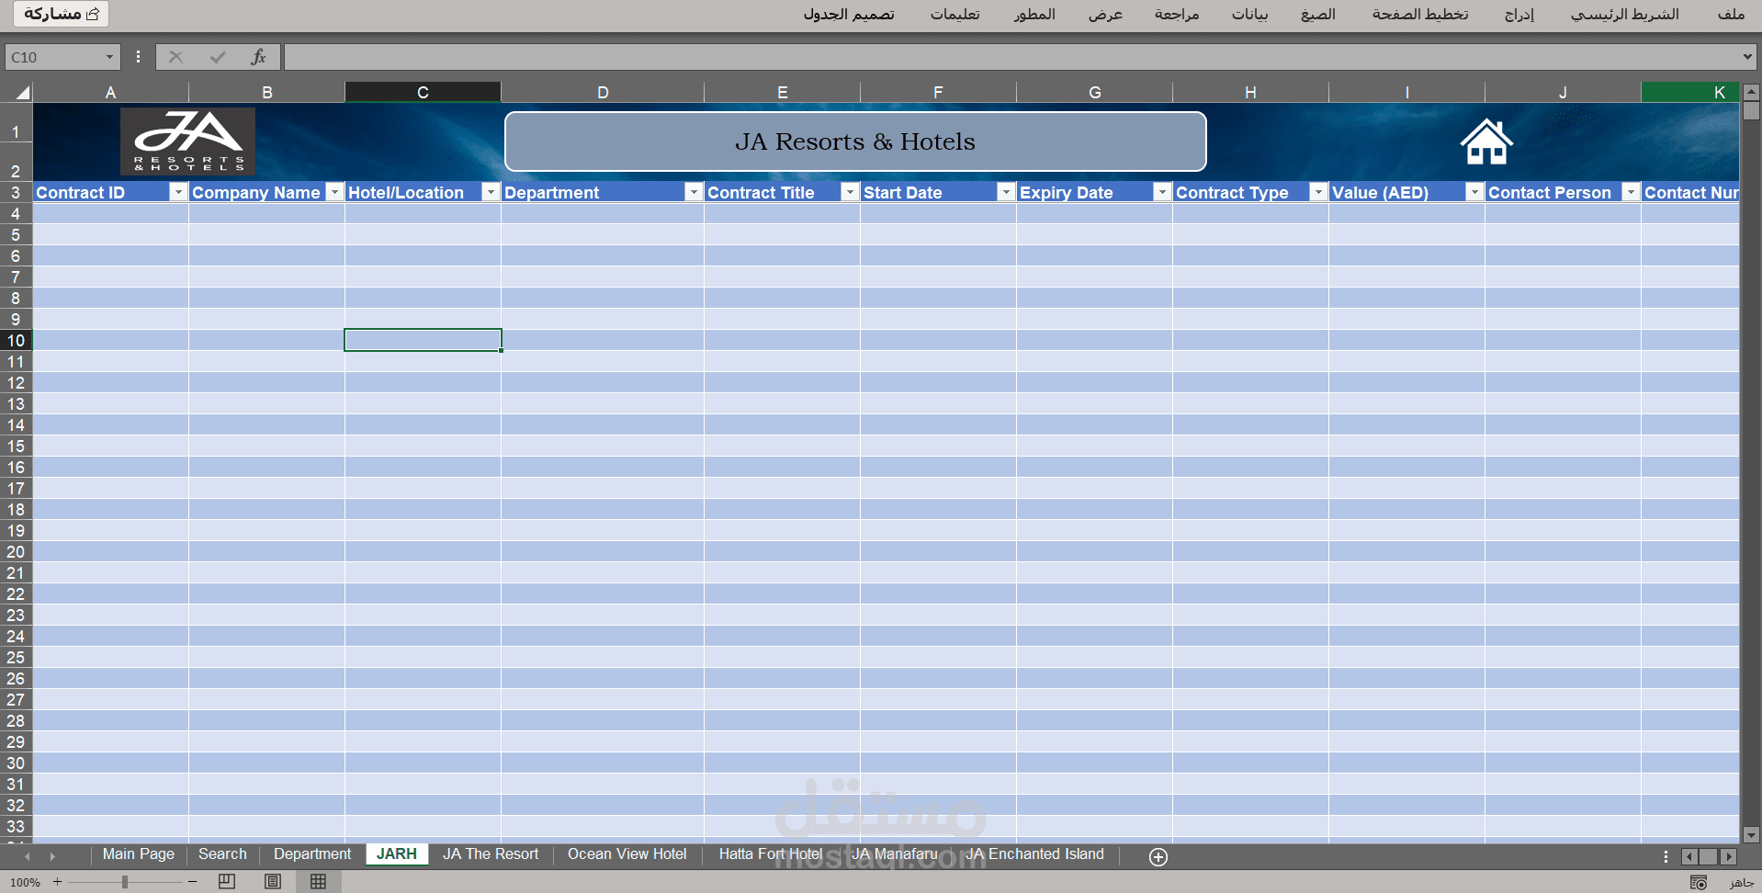Switch to Normal grid view icon
Viewport: 1762px width, 893px height.
[318, 881]
